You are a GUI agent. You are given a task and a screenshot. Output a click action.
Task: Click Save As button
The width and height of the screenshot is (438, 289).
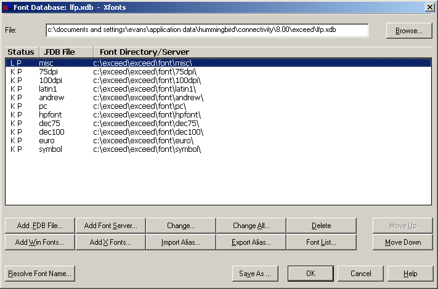[255, 274]
